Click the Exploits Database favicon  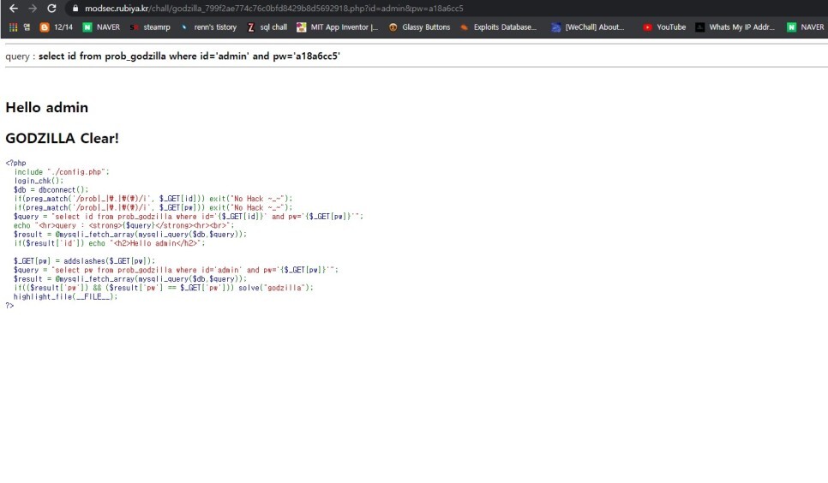pos(465,27)
